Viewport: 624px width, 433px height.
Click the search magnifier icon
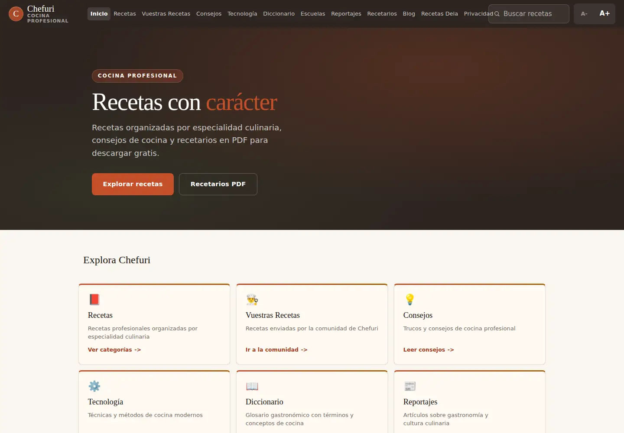[x=497, y=14]
